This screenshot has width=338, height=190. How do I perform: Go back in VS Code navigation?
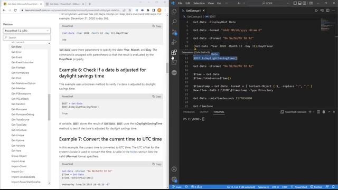tap(239, 3)
